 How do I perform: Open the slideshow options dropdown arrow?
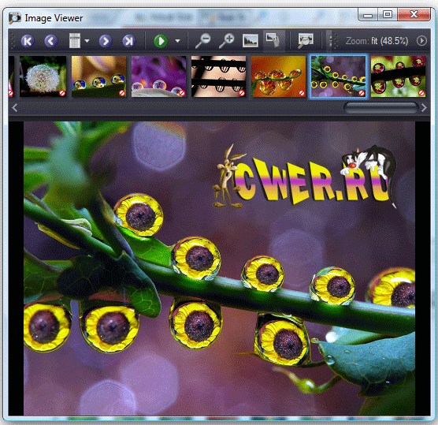click(177, 41)
